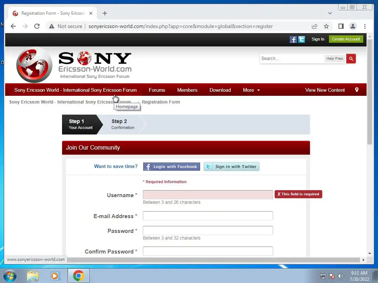This screenshot has height=283, width=378.
Task: Expand the More dropdown in navbar
Action: 251,90
